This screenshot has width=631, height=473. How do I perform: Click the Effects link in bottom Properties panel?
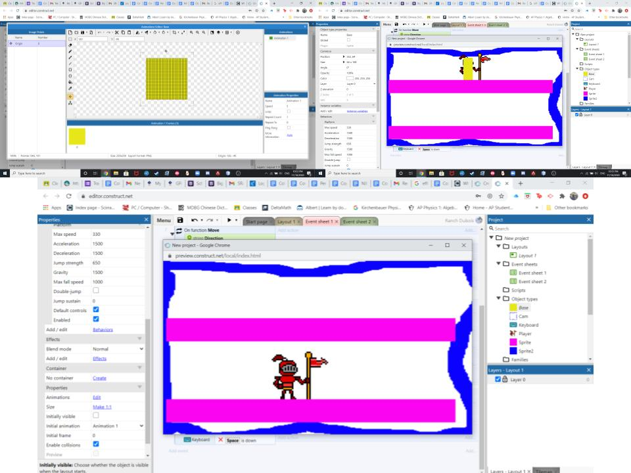[x=99, y=359]
